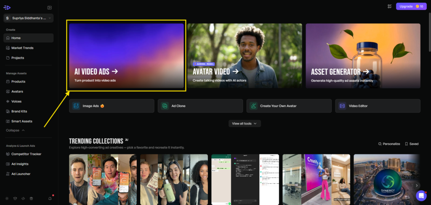
Task: Click the next arrow on trending carousel
Action: coord(417,185)
